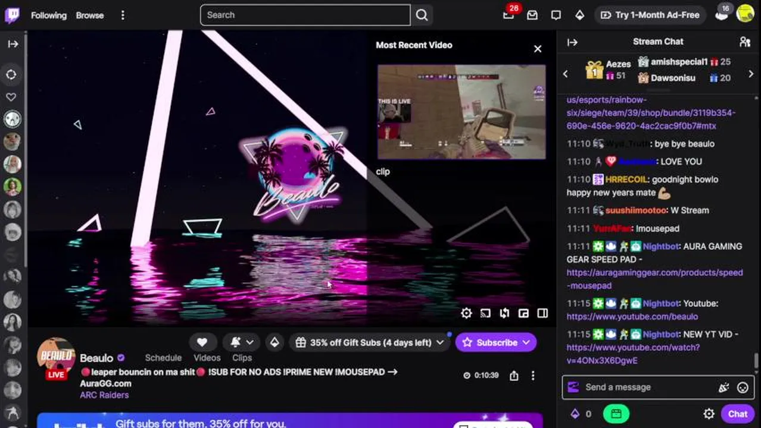This screenshot has width=761, height=428.
Task: Open the auragaminggear.com speed mousepad link
Action: tap(654, 279)
